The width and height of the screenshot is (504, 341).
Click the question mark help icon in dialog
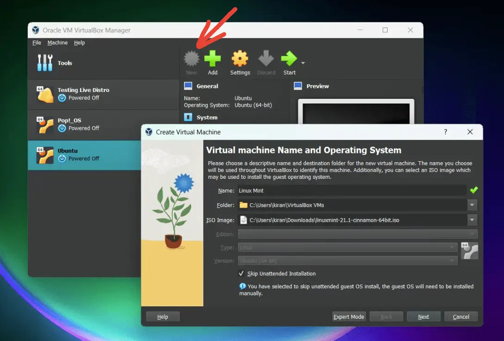click(446, 132)
